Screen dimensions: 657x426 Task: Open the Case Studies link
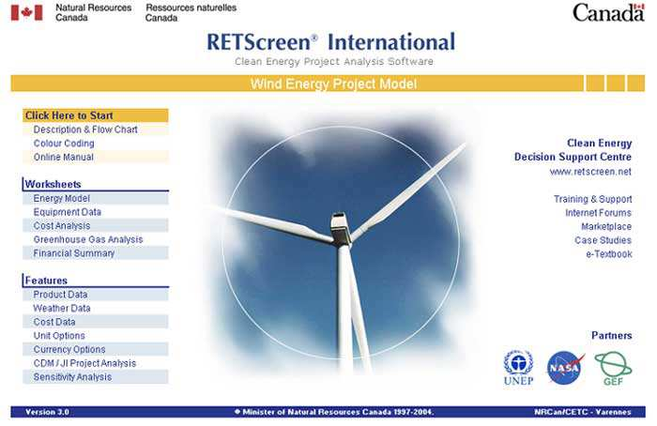click(603, 240)
